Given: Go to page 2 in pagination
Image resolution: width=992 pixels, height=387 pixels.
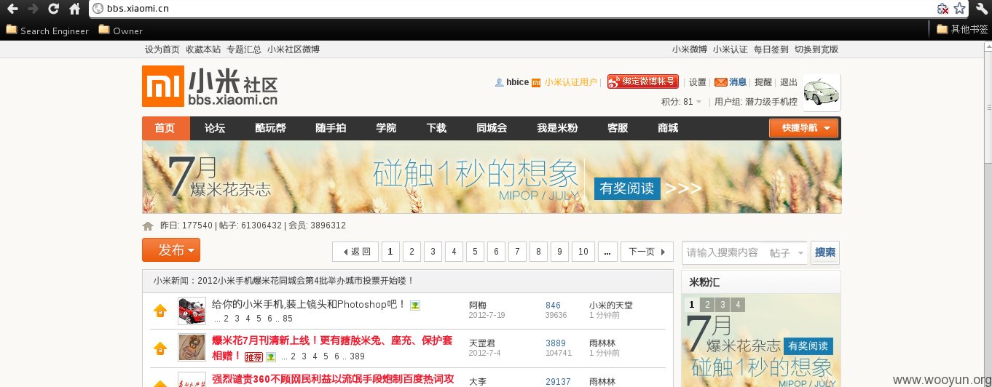Looking at the screenshot, I should 412,252.
